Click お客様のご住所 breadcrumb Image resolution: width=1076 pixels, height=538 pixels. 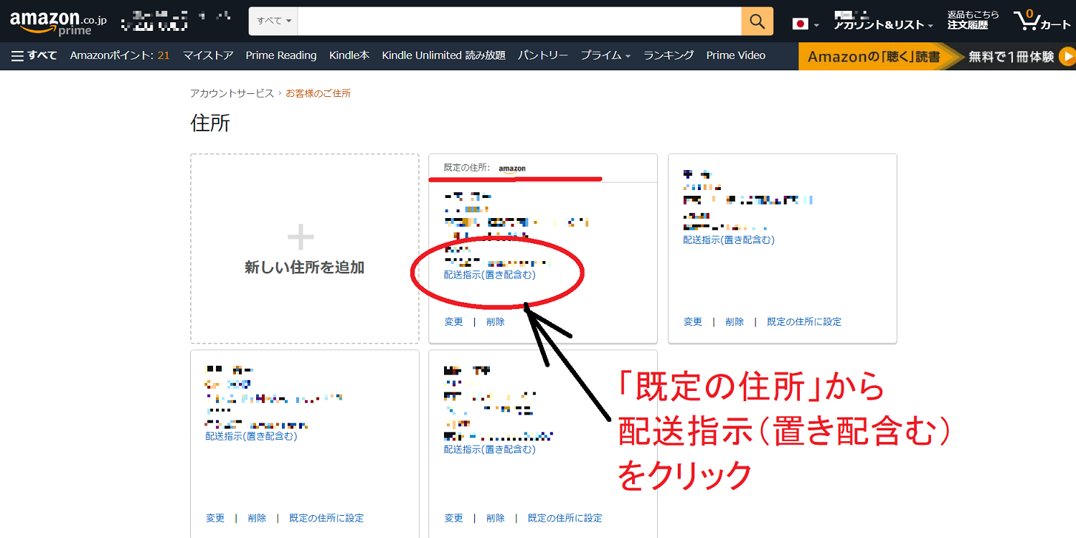[x=318, y=93]
